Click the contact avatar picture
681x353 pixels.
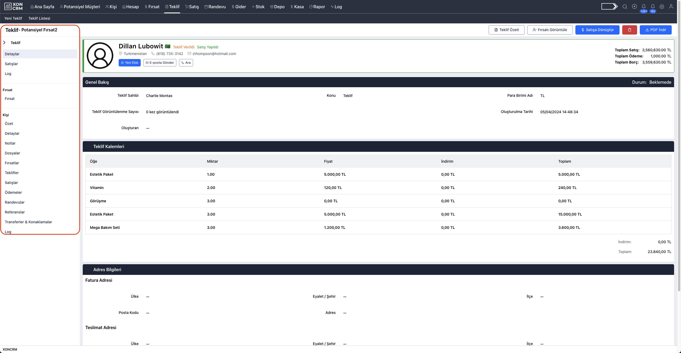pyautogui.click(x=100, y=56)
